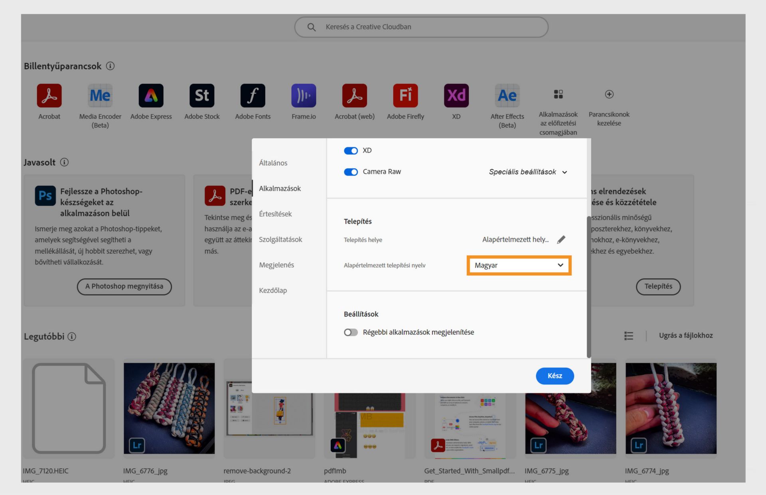Click the Kész button
766x495 pixels.
click(555, 376)
